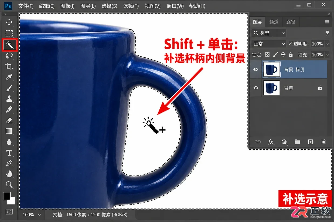The height and width of the screenshot is (222, 334).
Task: Open the 帮助(H) menu
Action: (x=197, y=6)
